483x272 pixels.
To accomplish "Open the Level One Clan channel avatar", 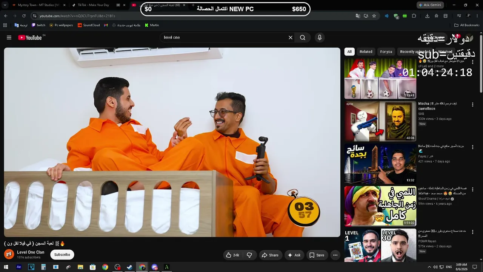I will tap(9, 254).
